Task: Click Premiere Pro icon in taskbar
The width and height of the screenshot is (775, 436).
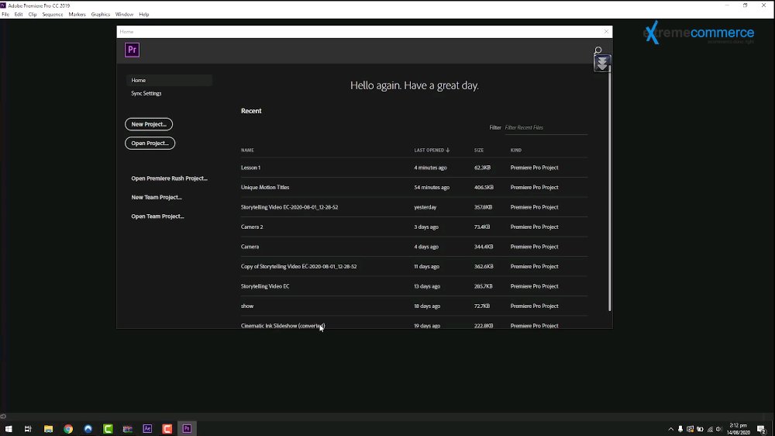Action: tap(187, 429)
